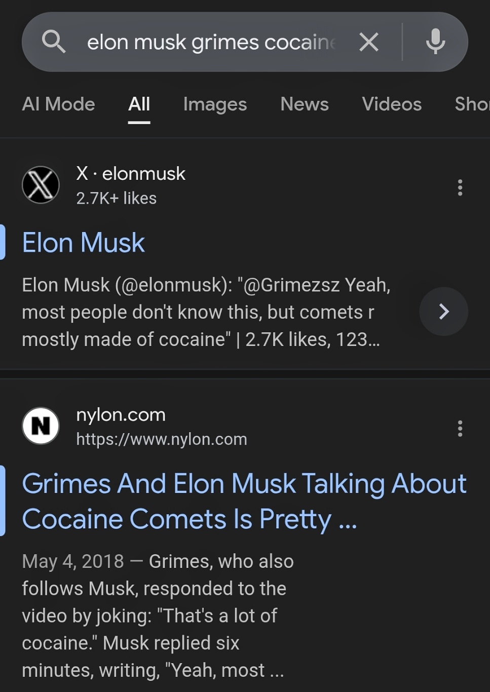Open the partially visible Shopping tab
Screen dimensions: 490x692
pyautogui.click(x=472, y=104)
